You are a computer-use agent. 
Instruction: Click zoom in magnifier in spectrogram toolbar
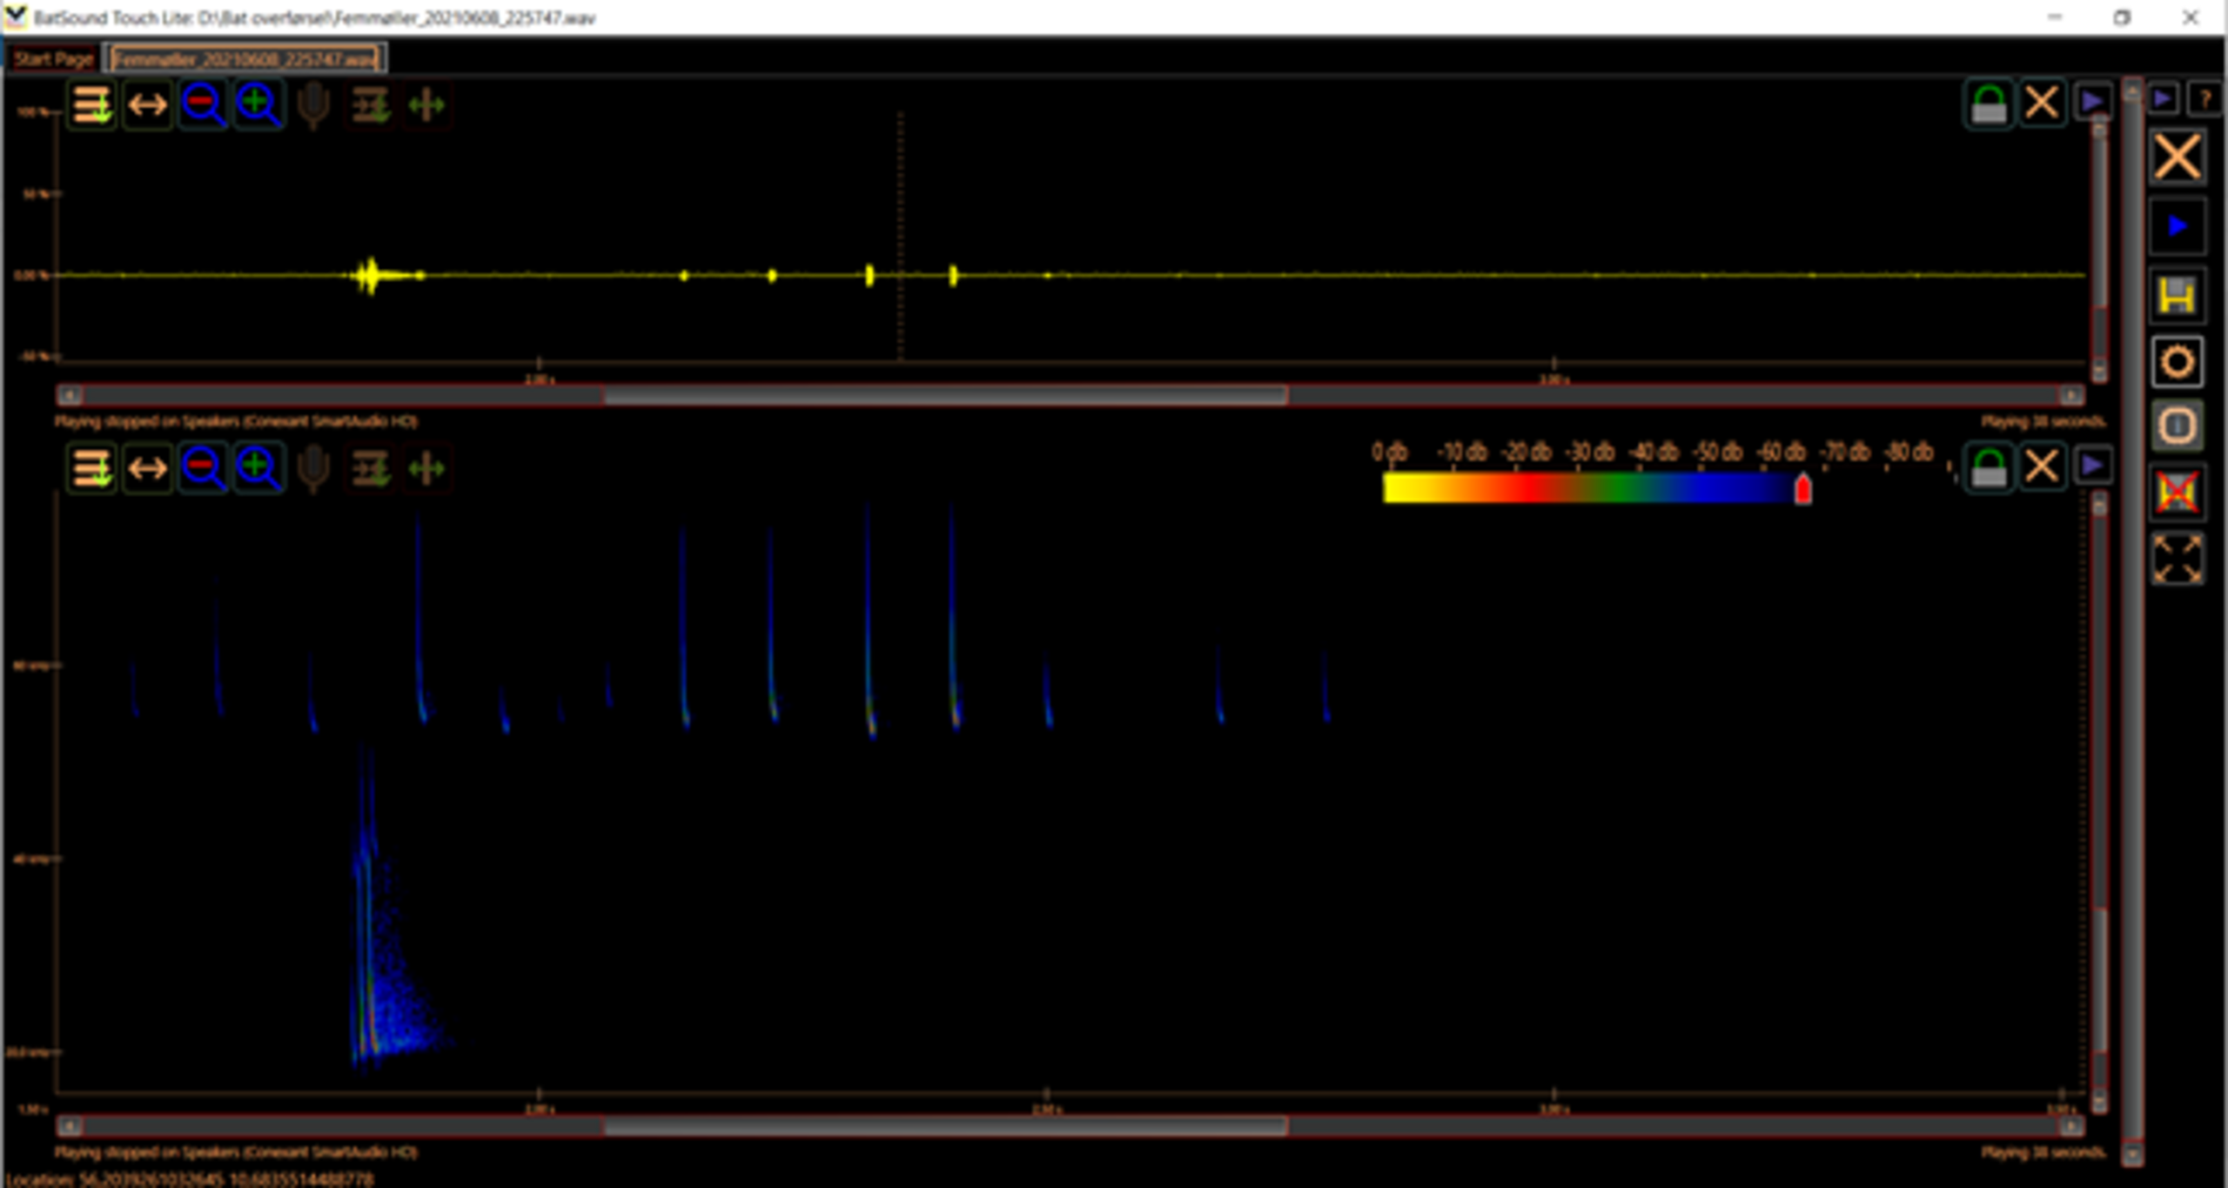click(x=258, y=467)
